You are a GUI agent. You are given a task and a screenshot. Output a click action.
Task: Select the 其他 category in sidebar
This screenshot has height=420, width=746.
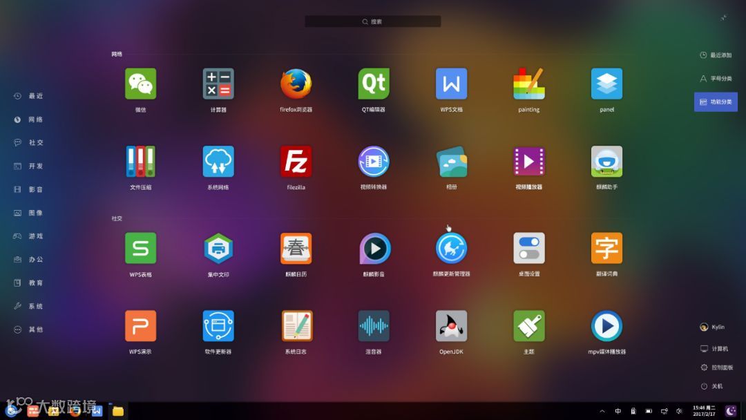pos(28,329)
